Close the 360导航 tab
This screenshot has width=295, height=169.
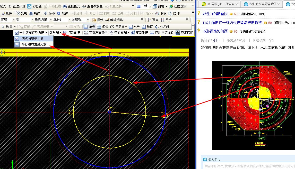(x=237, y=4)
